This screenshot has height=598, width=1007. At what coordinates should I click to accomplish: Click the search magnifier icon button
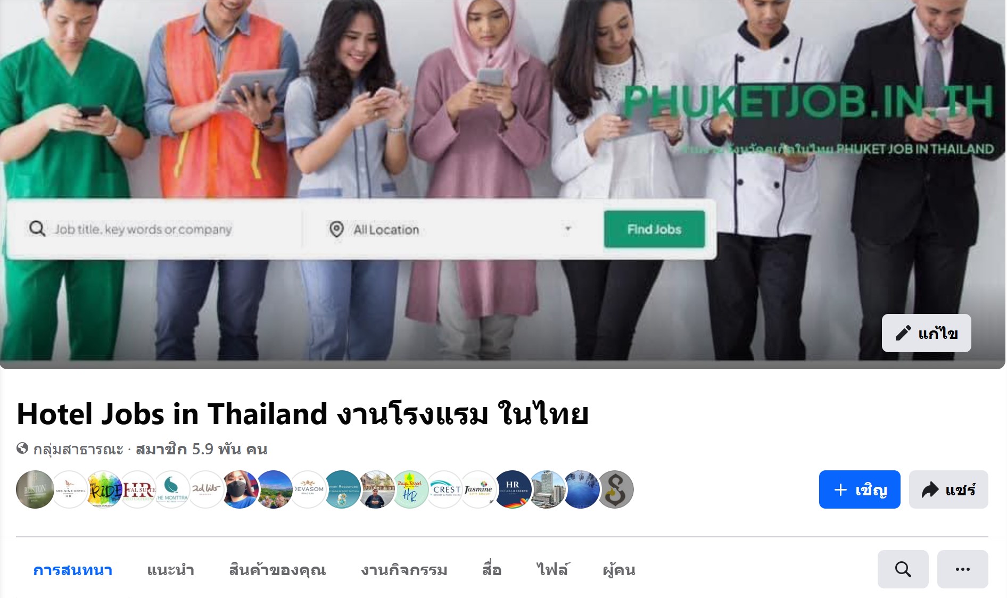[903, 569]
